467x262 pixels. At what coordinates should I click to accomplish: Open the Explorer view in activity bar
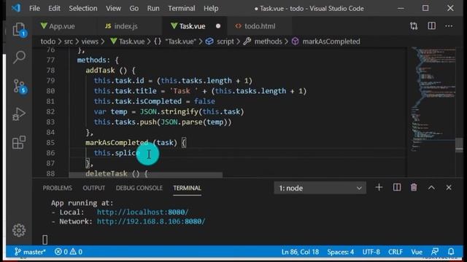pyautogui.click(x=19, y=30)
